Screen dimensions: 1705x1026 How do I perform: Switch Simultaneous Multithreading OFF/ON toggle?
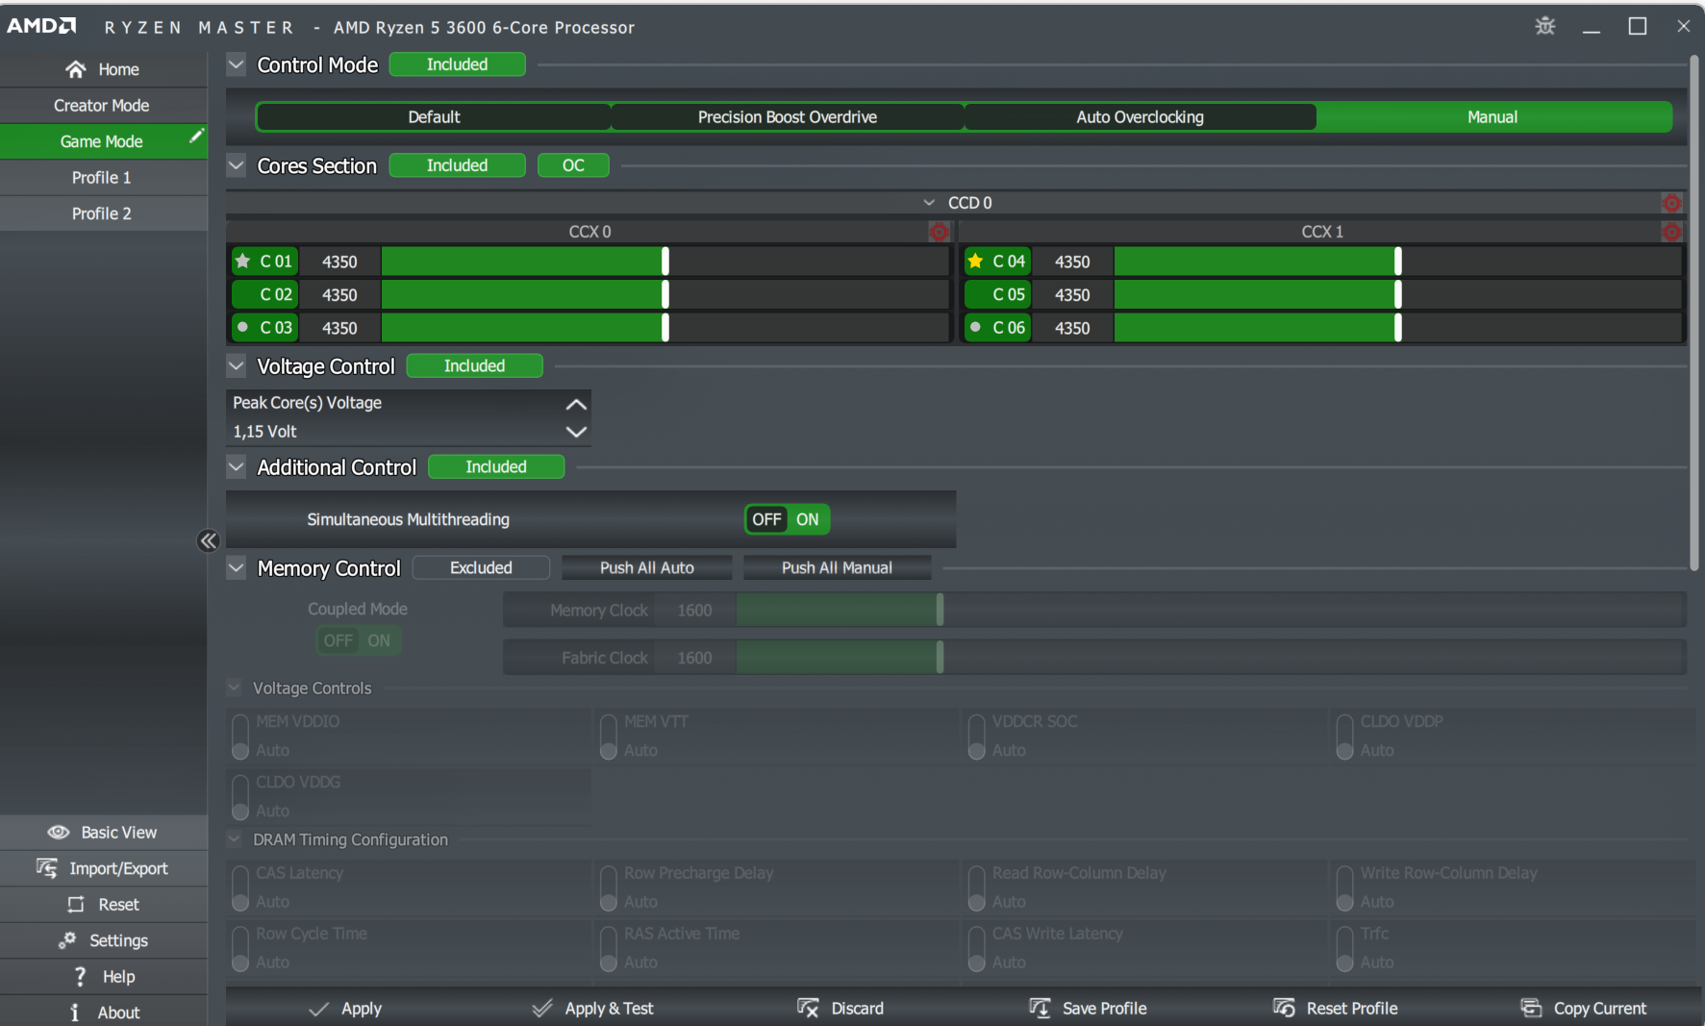(787, 519)
